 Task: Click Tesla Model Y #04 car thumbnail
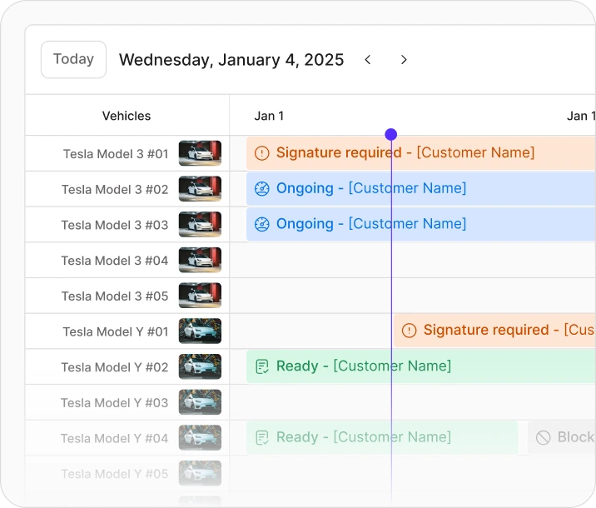200,438
